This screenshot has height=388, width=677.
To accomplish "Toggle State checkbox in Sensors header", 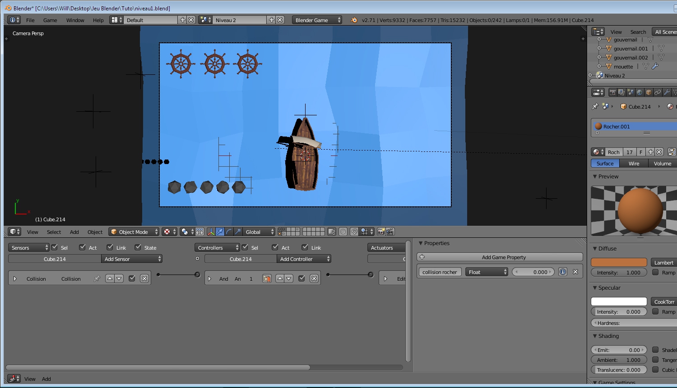I will pos(138,247).
